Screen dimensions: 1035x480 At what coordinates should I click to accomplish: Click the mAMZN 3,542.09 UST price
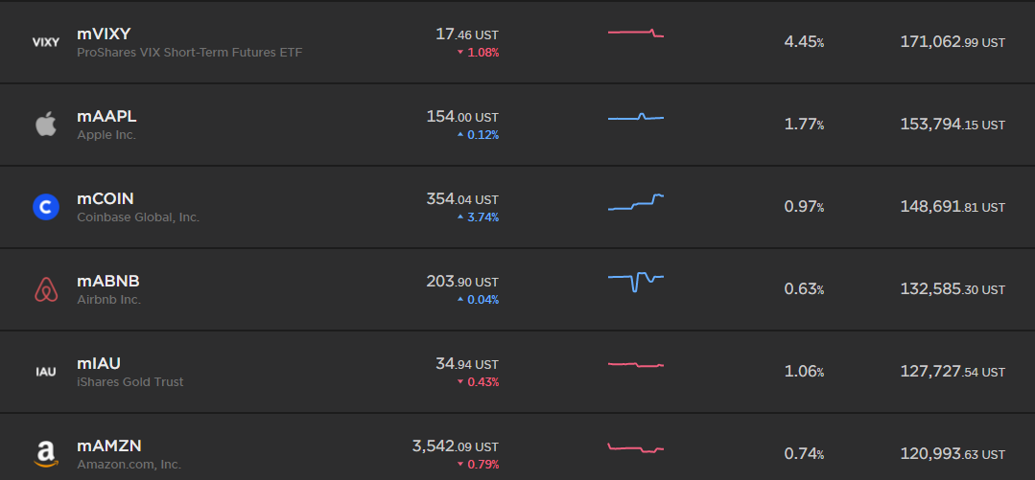point(456,447)
